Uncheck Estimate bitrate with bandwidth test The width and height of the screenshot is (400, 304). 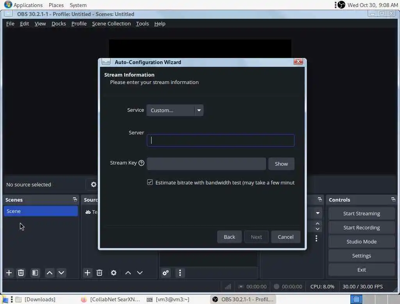pyautogui.click(x=150, y=182)
